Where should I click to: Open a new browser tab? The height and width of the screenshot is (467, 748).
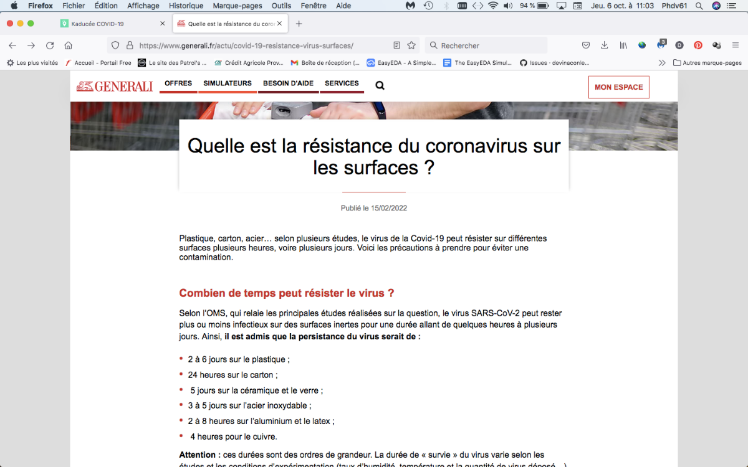pyautogui.click(x=299, y=24)
